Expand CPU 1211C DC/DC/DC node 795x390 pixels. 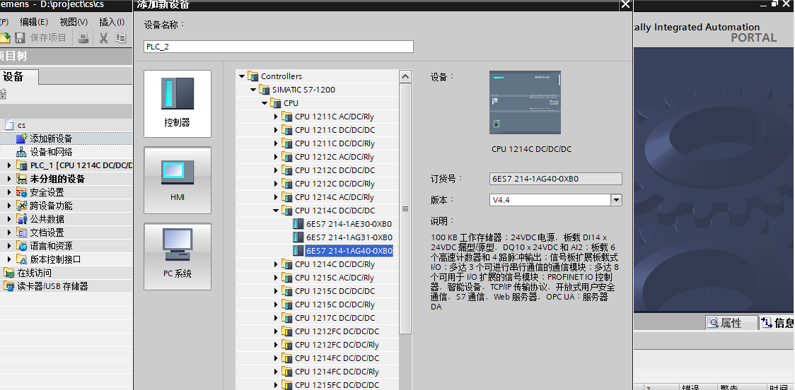tap(276, 130)
